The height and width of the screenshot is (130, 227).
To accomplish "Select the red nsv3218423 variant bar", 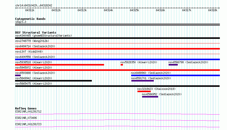I will (144, 91).
